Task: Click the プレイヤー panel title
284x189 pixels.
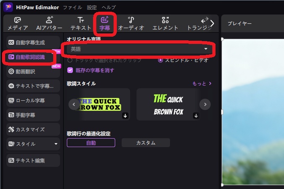Action: 239,24
